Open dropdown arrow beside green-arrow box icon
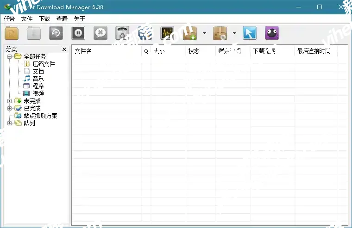This screenshot has width=352, height=228. (x=205, y=33)
